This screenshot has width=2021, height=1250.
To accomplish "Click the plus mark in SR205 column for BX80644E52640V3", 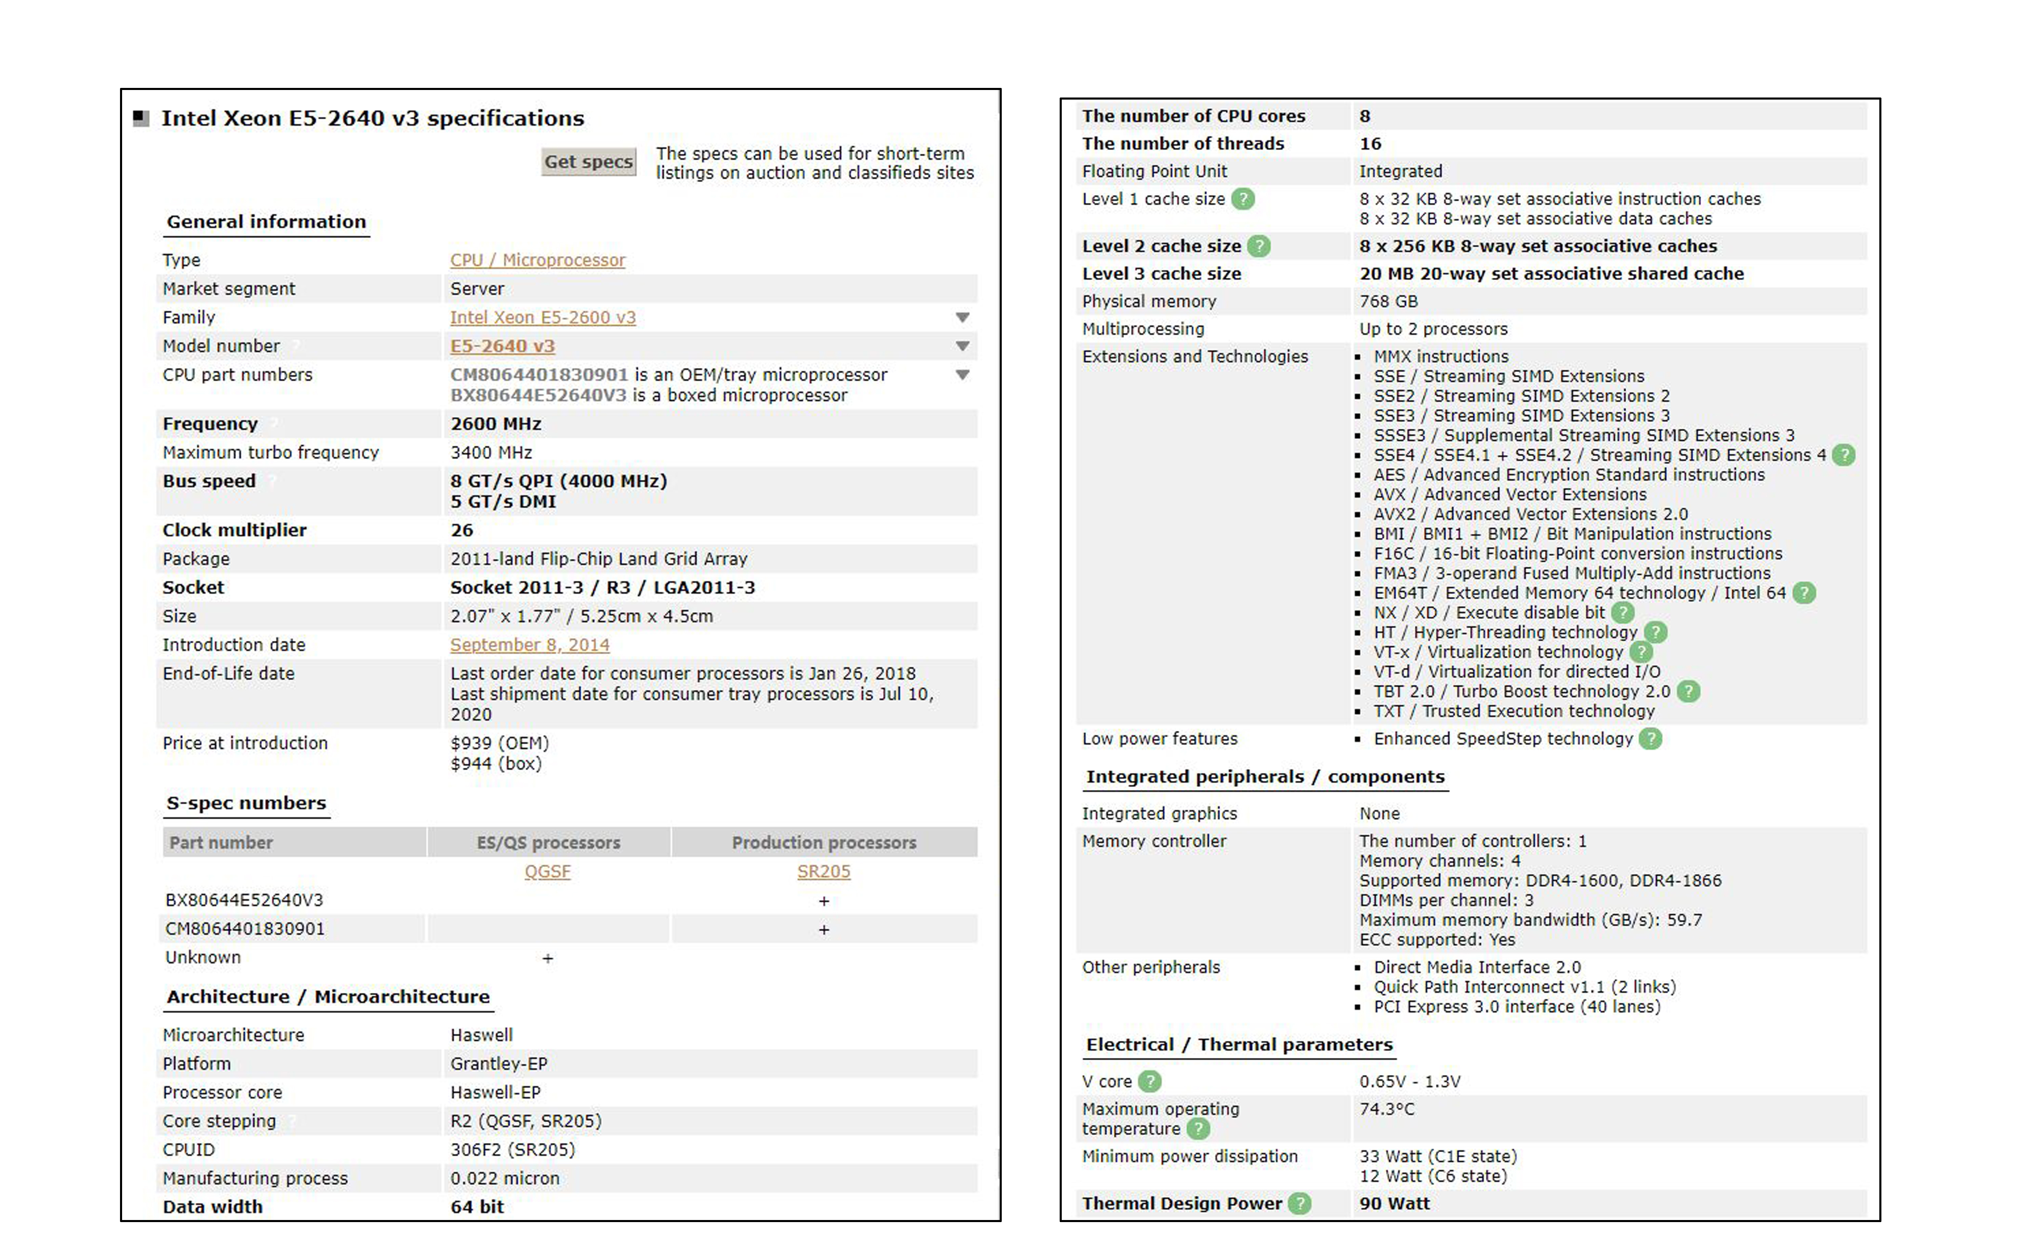I will tap(823, 901).
